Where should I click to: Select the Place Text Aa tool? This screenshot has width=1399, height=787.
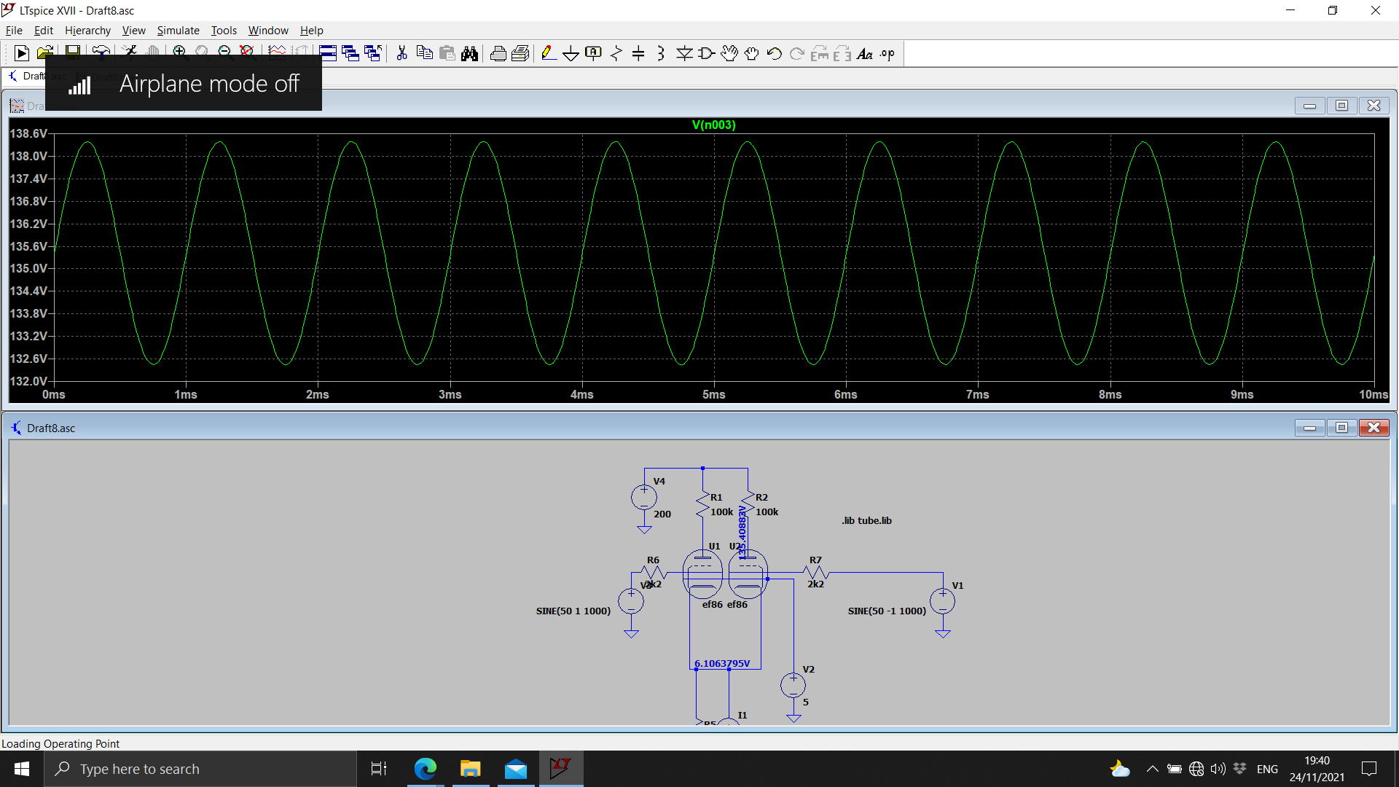click(865, 53)
